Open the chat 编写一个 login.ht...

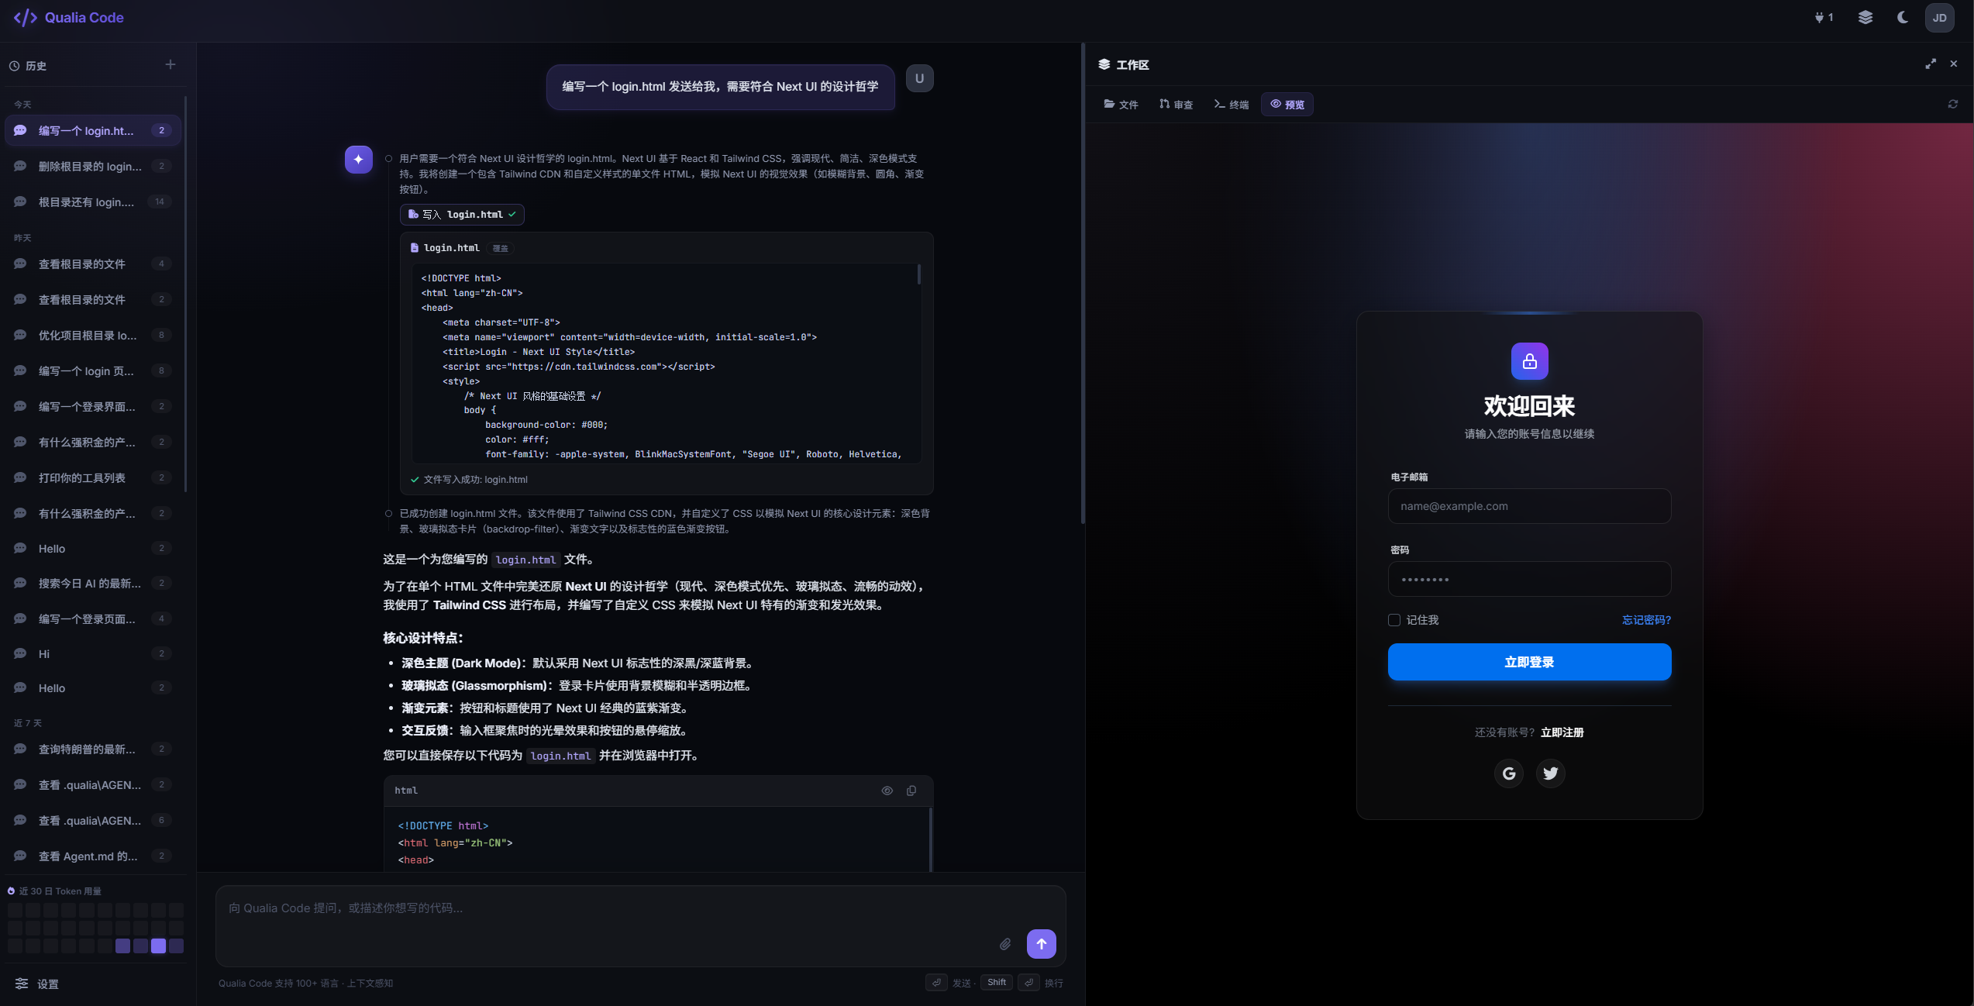(93, 131)
